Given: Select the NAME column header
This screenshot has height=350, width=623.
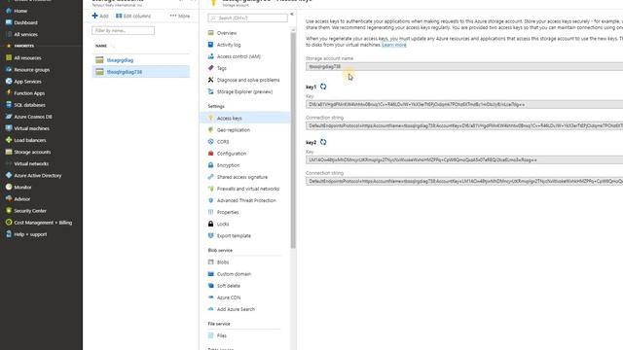Looking at the screenshot, I should pyautogui.click(x=101, y=46).
